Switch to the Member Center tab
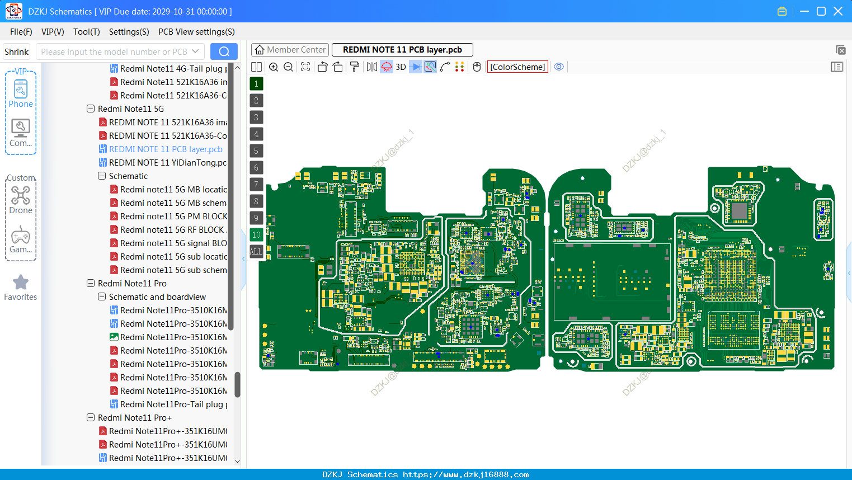The height and width of the screenshot is (480, 852). 290,50
